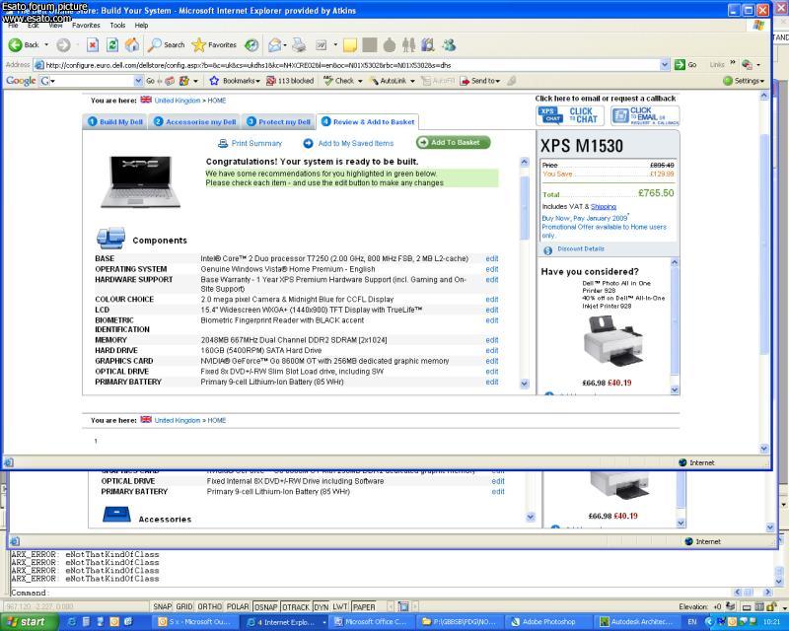Open Google toolbar Settings
789x631 pixels.
[x=744, y=81]
